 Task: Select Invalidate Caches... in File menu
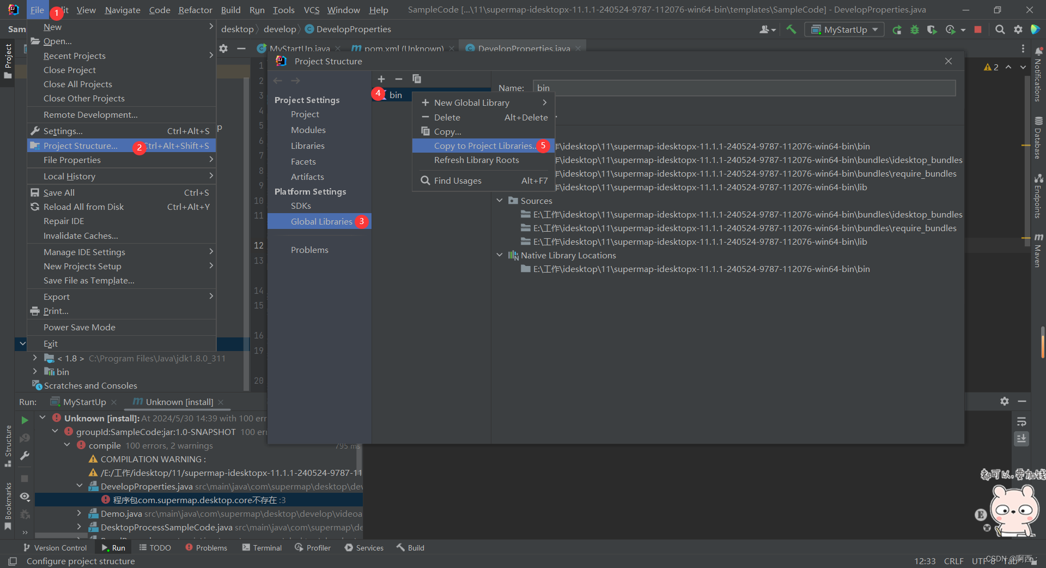tap(122, 235)
